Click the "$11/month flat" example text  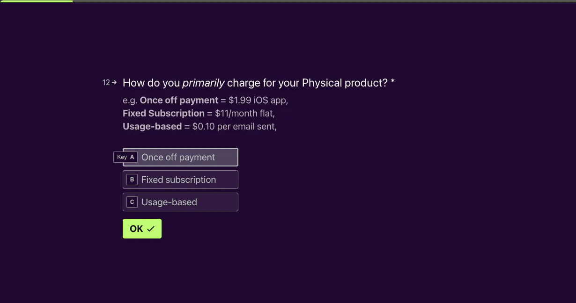[x=244, y=113]
